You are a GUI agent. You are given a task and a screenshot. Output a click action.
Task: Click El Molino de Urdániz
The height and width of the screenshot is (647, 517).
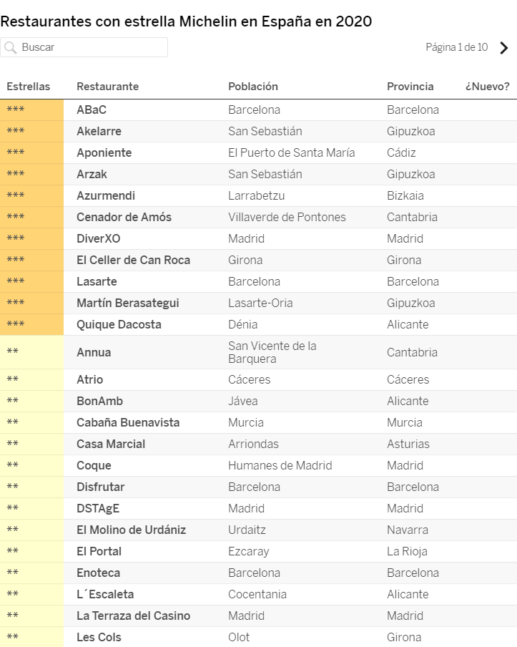coord(131,530)
